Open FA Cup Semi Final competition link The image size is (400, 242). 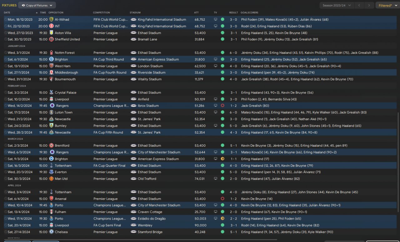click(x=107, y=225)
